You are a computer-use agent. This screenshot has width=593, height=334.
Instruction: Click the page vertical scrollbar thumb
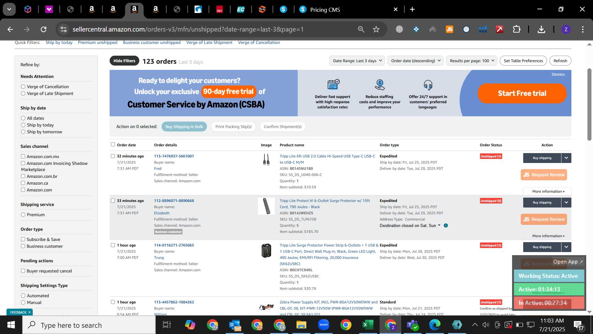pos(589,104)
